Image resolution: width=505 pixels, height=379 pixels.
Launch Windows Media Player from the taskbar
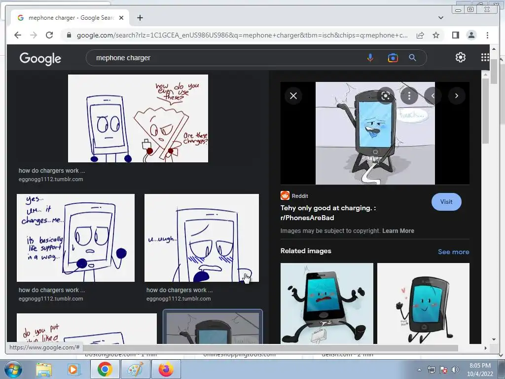(73, 369)
